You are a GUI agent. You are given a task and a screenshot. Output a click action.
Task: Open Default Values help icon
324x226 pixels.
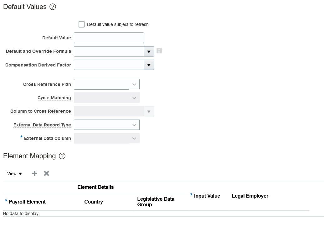pos(53,7)
